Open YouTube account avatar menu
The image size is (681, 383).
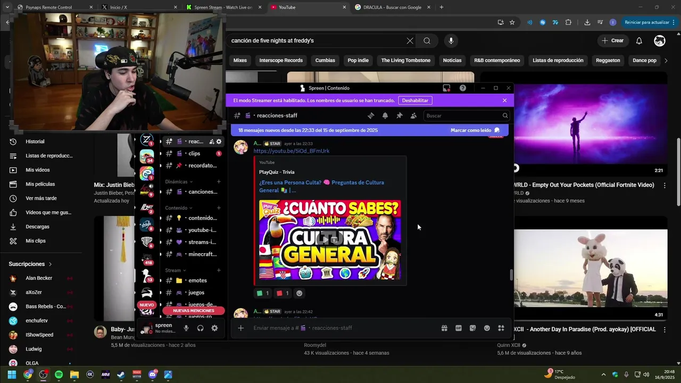(660, 40)
